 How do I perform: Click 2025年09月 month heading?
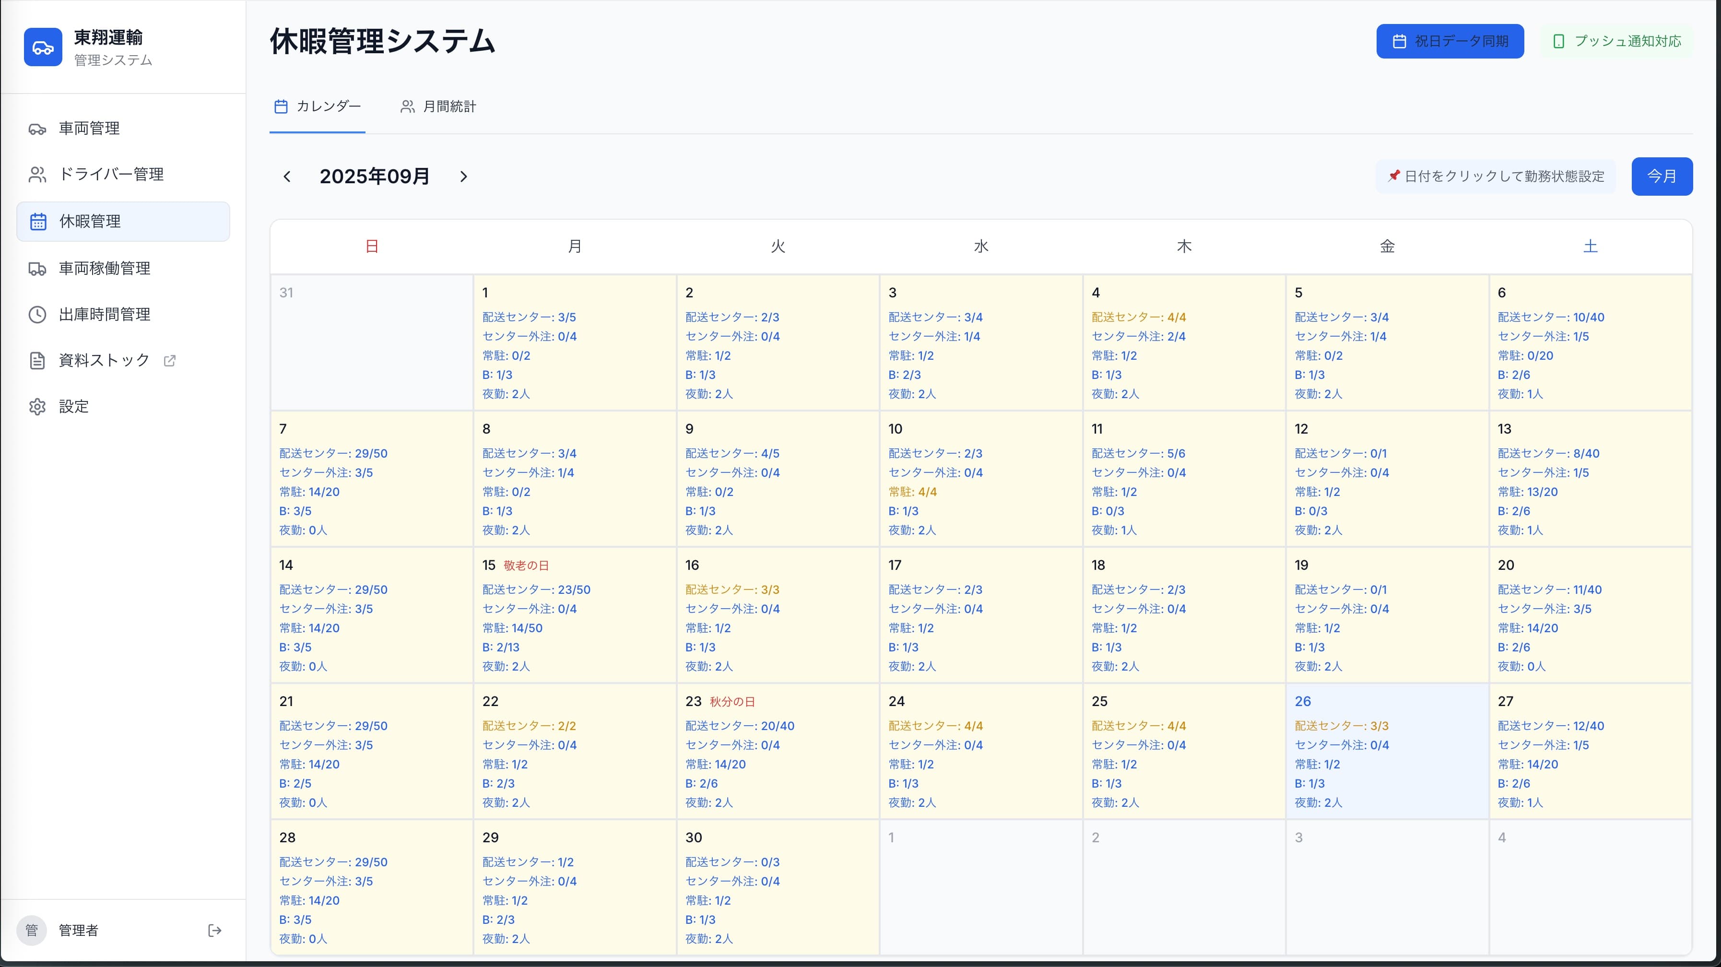pyautogui.click(x=375, y=177)
